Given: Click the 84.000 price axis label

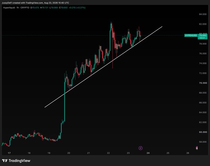Looking at the screenshot, I should (x=203, y=14).
